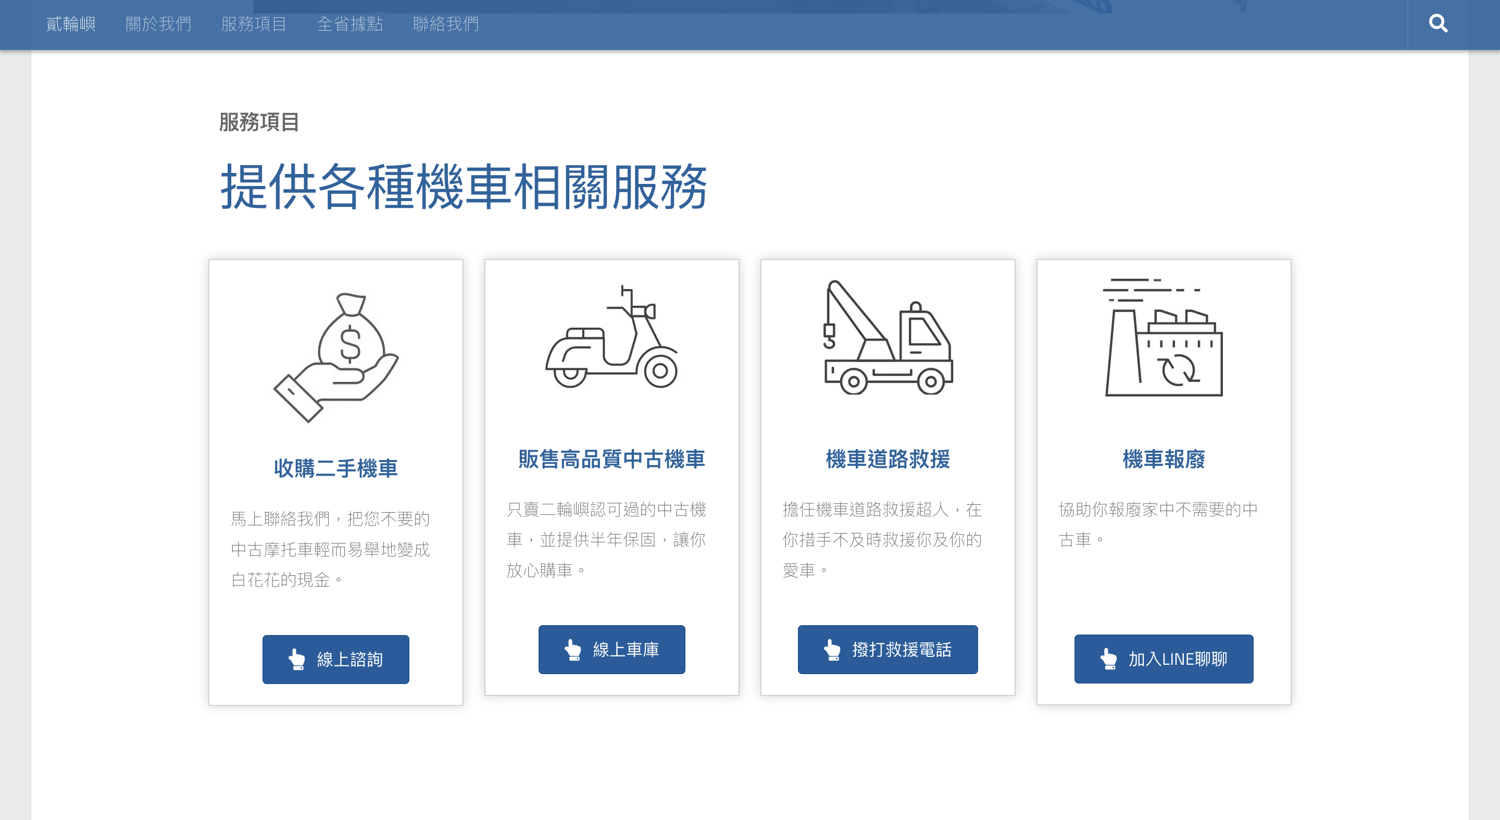This screenshot has width=1500, height=820.
Task: Click the search magnifier icon
Action: pyautogui.click(x=1437, y=24)
